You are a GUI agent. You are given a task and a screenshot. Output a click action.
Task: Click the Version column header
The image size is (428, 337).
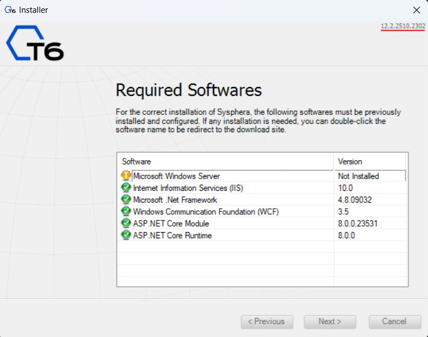click(x=370, y=161)
